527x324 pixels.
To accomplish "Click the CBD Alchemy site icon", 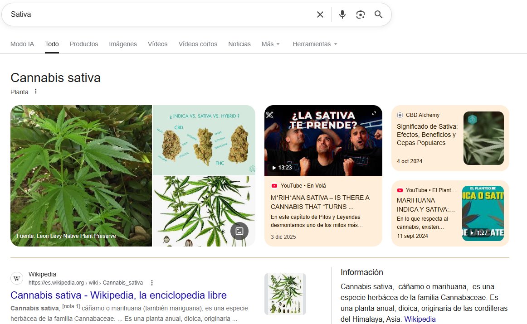I will 400,115.
